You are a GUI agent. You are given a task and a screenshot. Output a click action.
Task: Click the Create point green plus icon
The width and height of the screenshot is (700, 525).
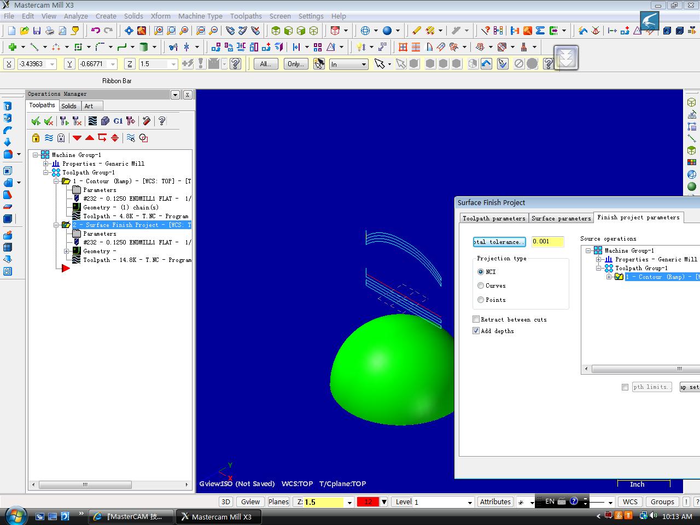11,47
